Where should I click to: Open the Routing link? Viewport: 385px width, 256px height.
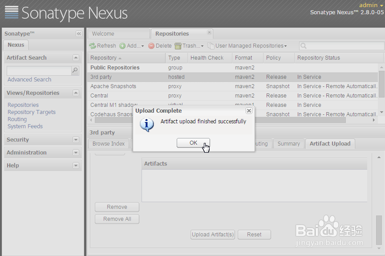pos(17,119)
